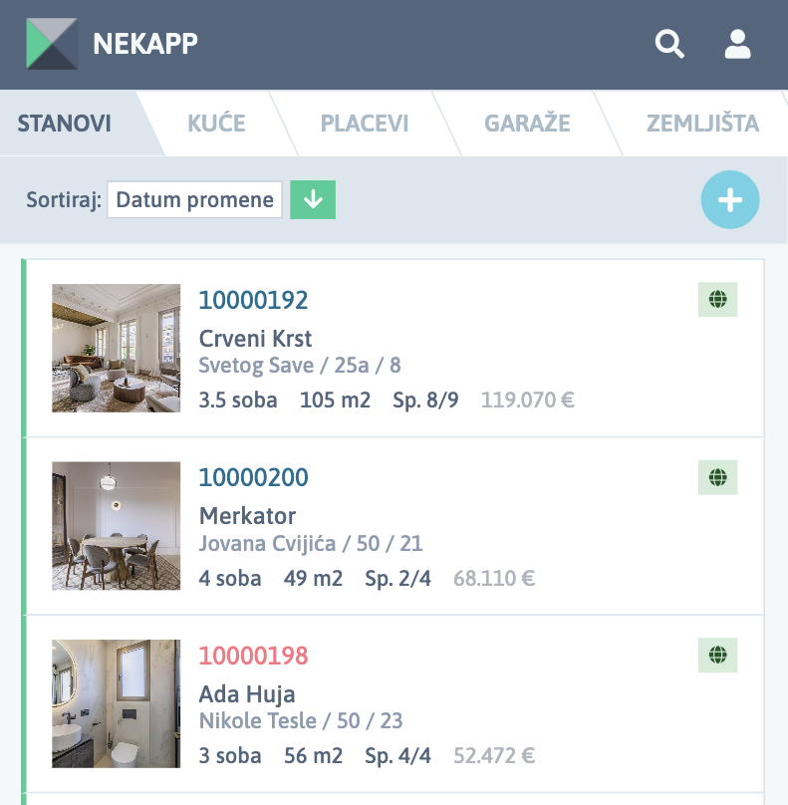The height and width of the screenshot is (805, 788).
Task: Click the 3 soba room count
Action: pos(230,756)
